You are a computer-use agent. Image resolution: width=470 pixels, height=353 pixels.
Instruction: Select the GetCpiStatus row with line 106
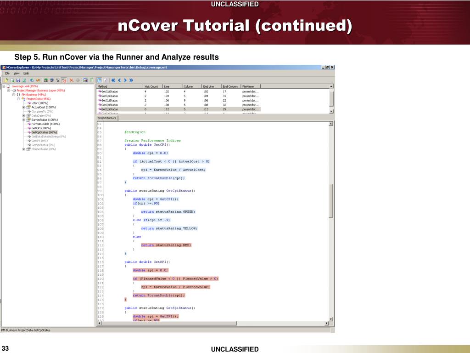point(179,101)
